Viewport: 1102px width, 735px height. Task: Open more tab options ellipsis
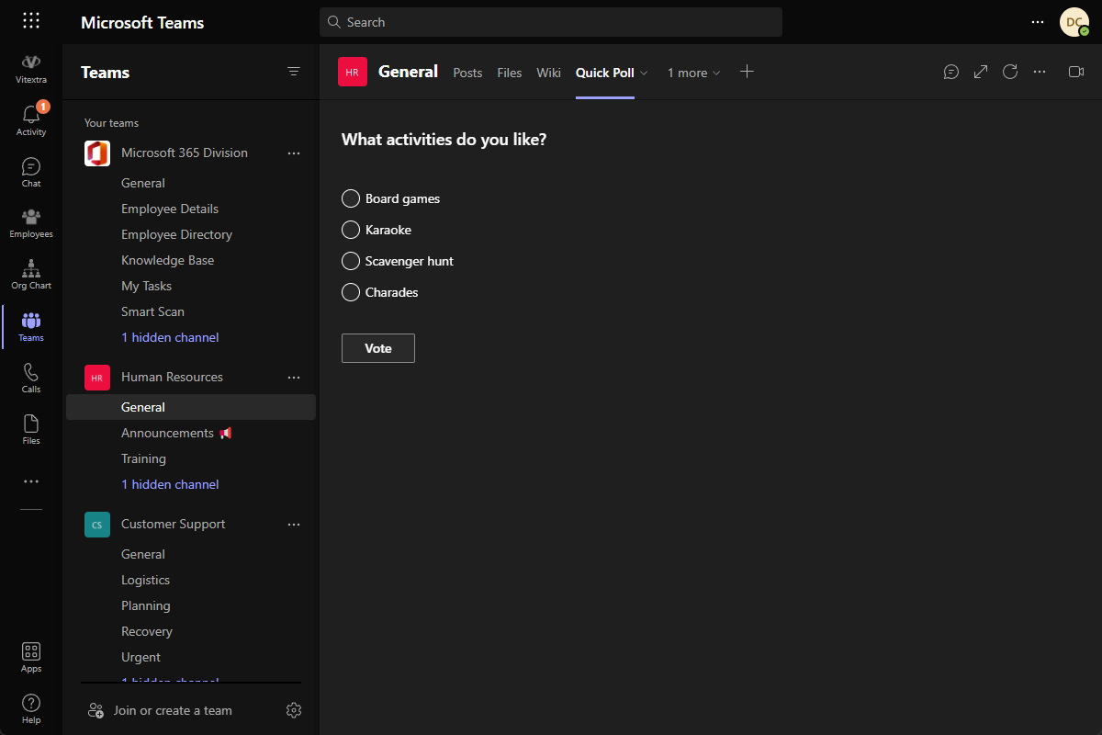(1040, 72)
